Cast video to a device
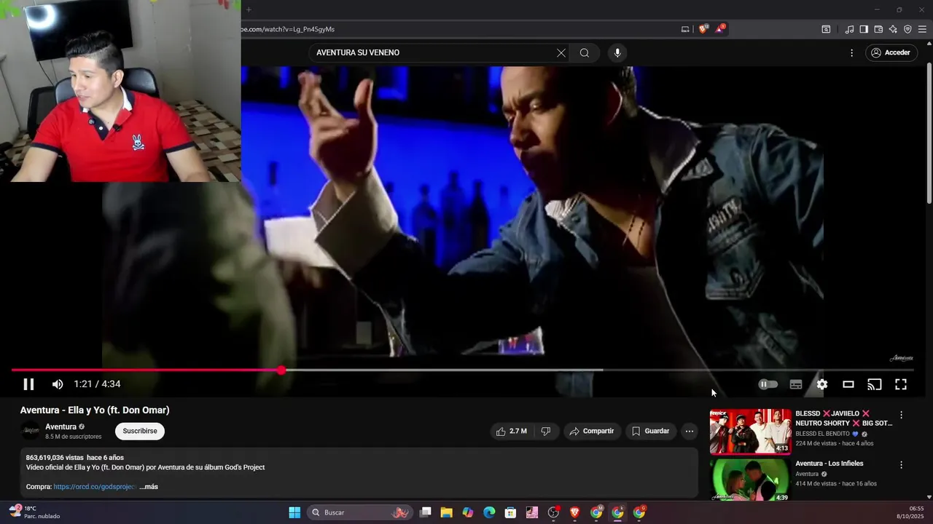933x524 pixels. pos(875,384)
